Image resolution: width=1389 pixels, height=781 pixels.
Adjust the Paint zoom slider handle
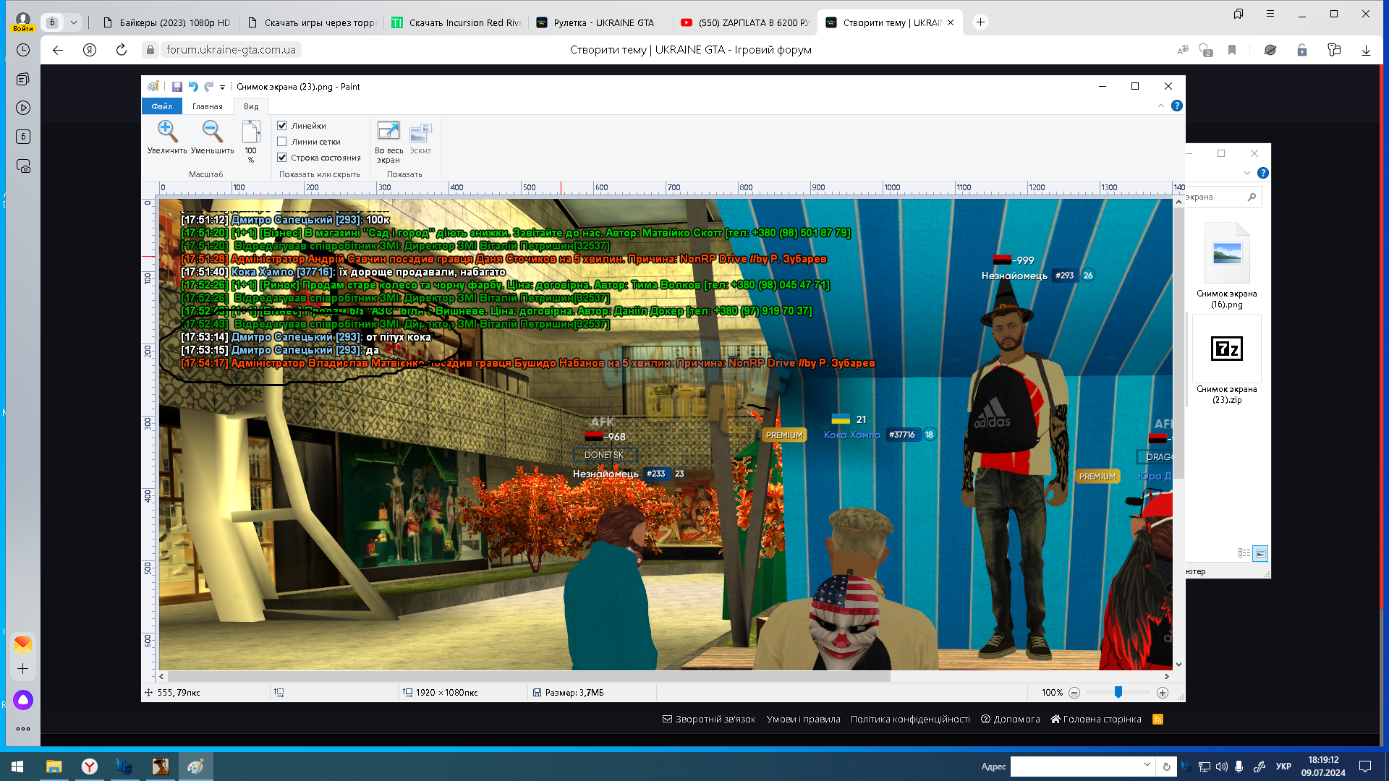click(1118, 693)
